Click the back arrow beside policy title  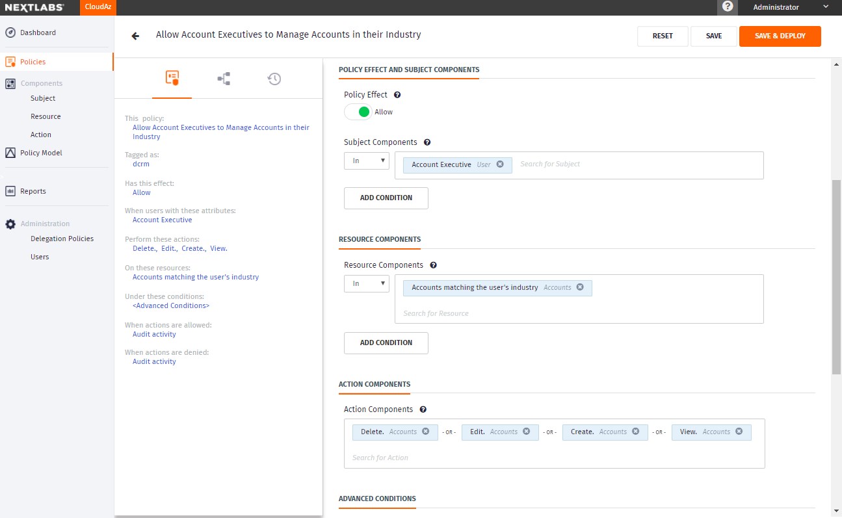tap(135, 36)
